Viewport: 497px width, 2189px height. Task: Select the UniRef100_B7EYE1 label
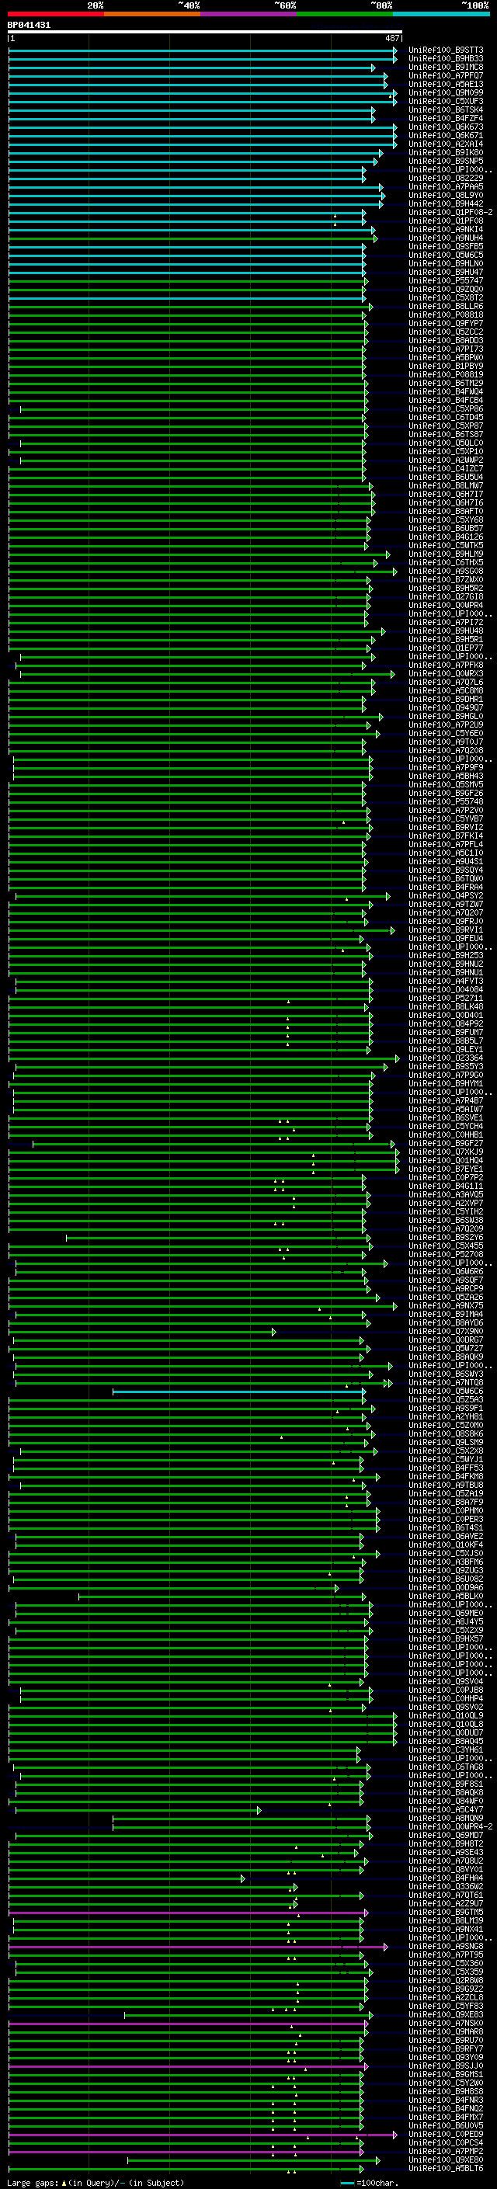[446, 1169]
